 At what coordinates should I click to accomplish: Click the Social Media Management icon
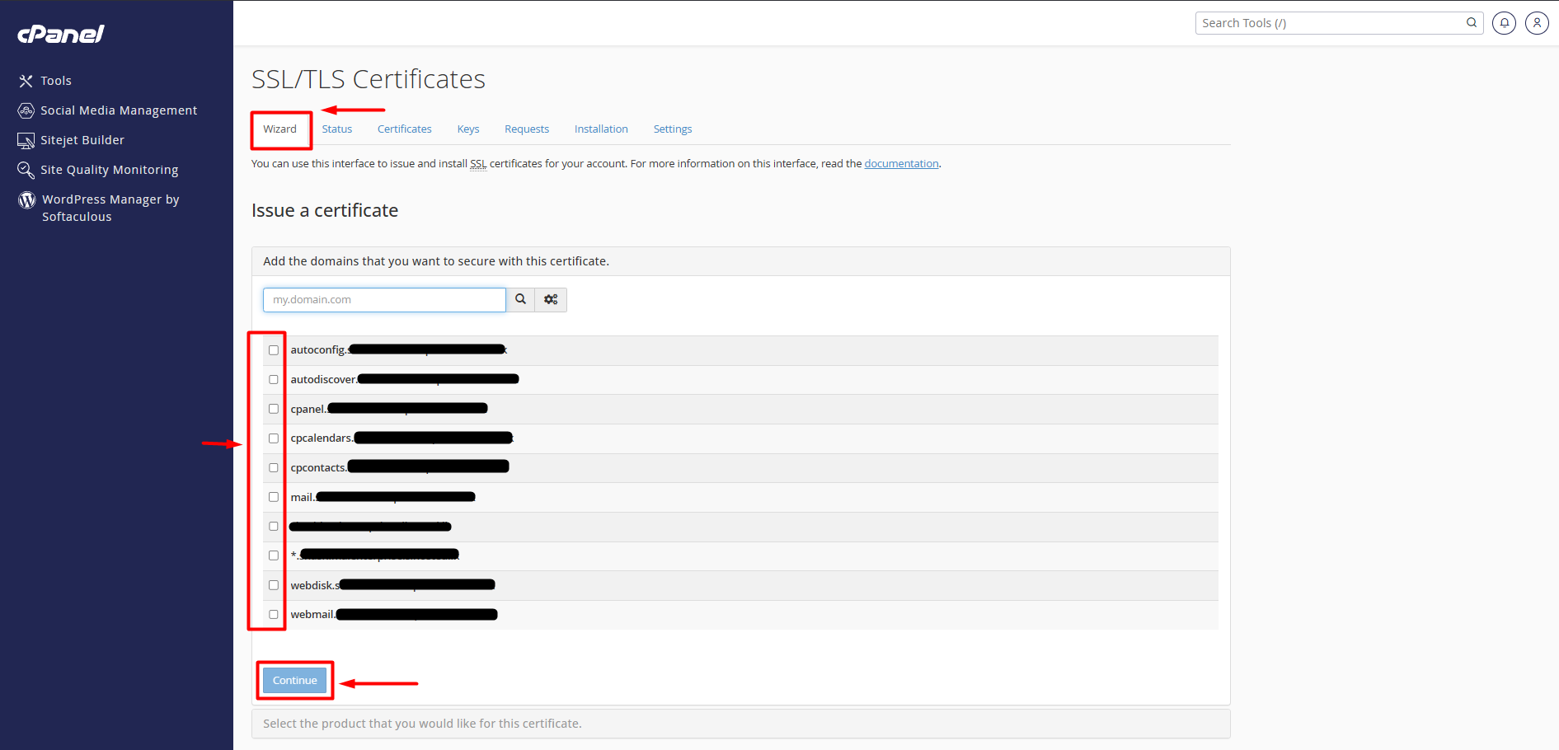(x=26, y=110)
